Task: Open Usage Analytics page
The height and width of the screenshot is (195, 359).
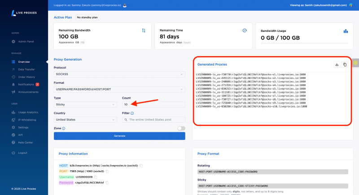Action: pos(28,112)
